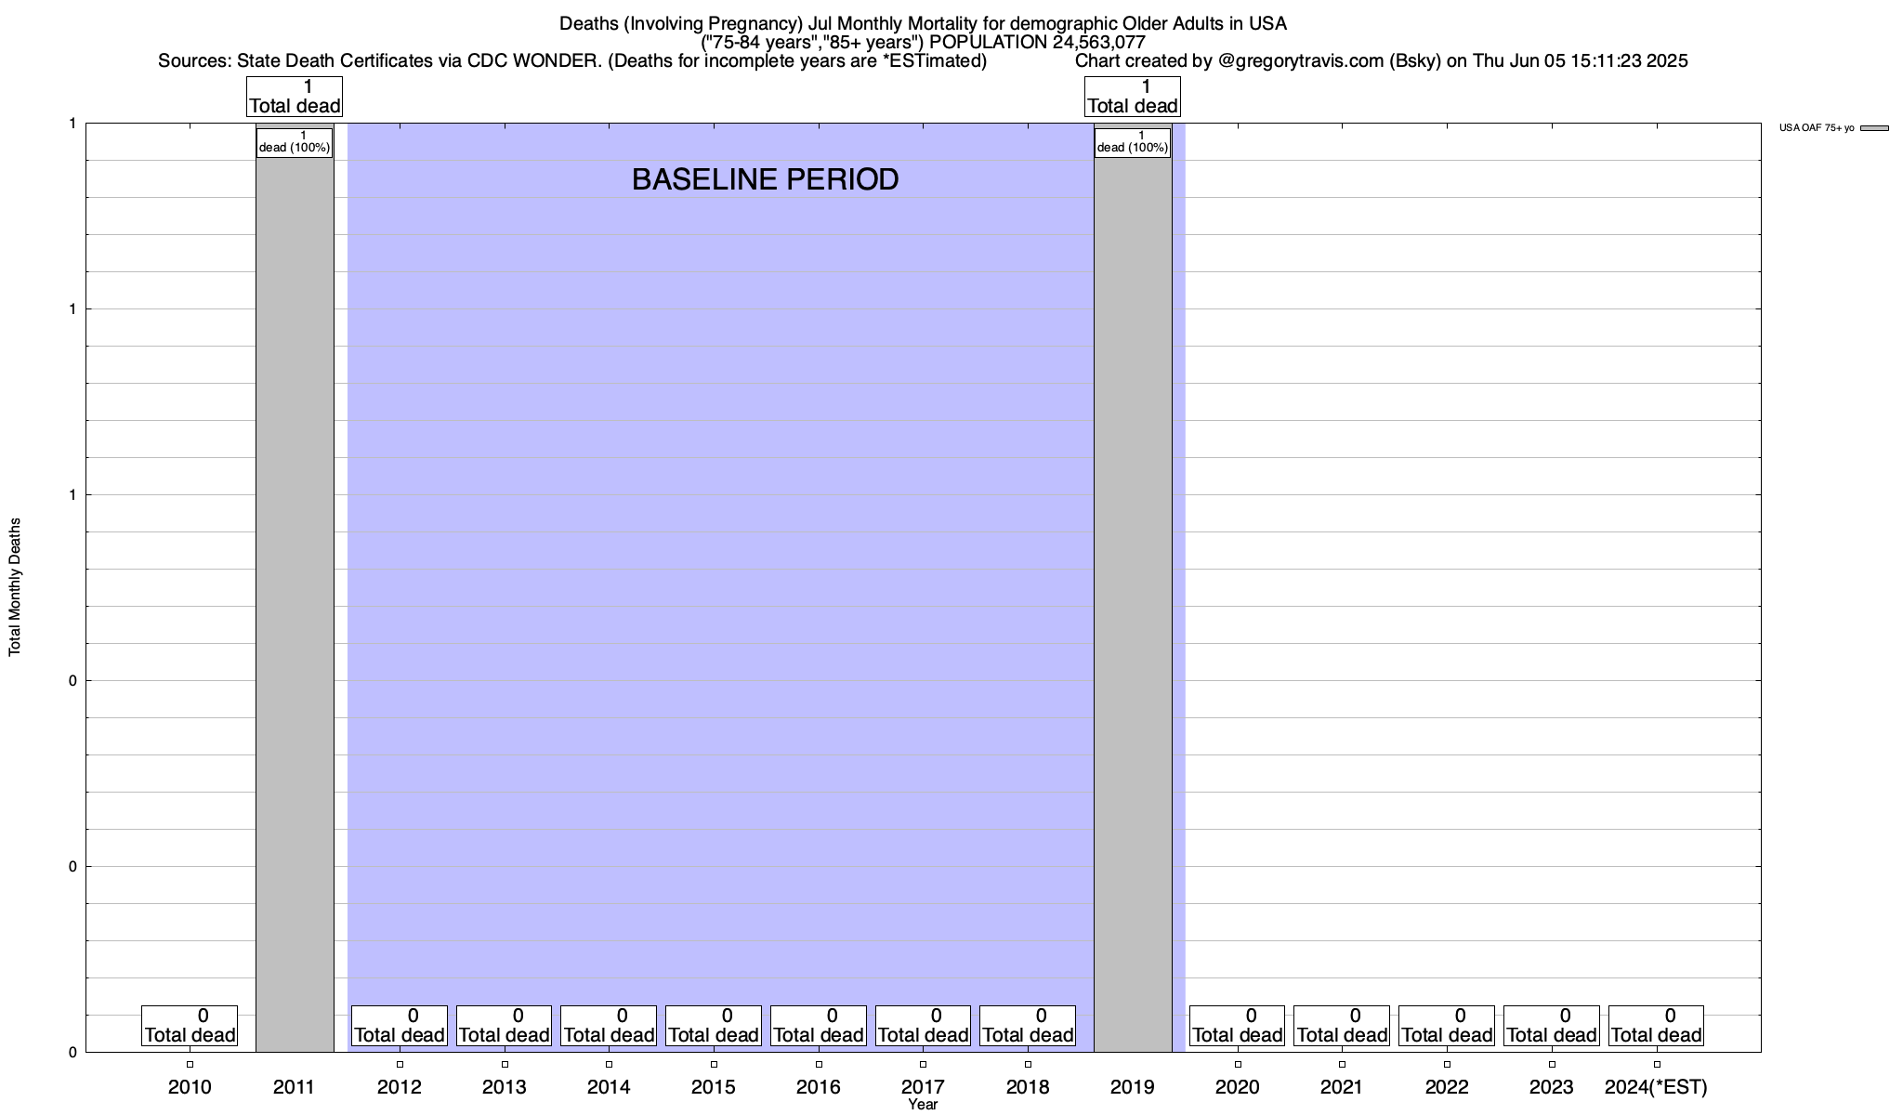Select the 2011 year axis label

[295, 1087]
